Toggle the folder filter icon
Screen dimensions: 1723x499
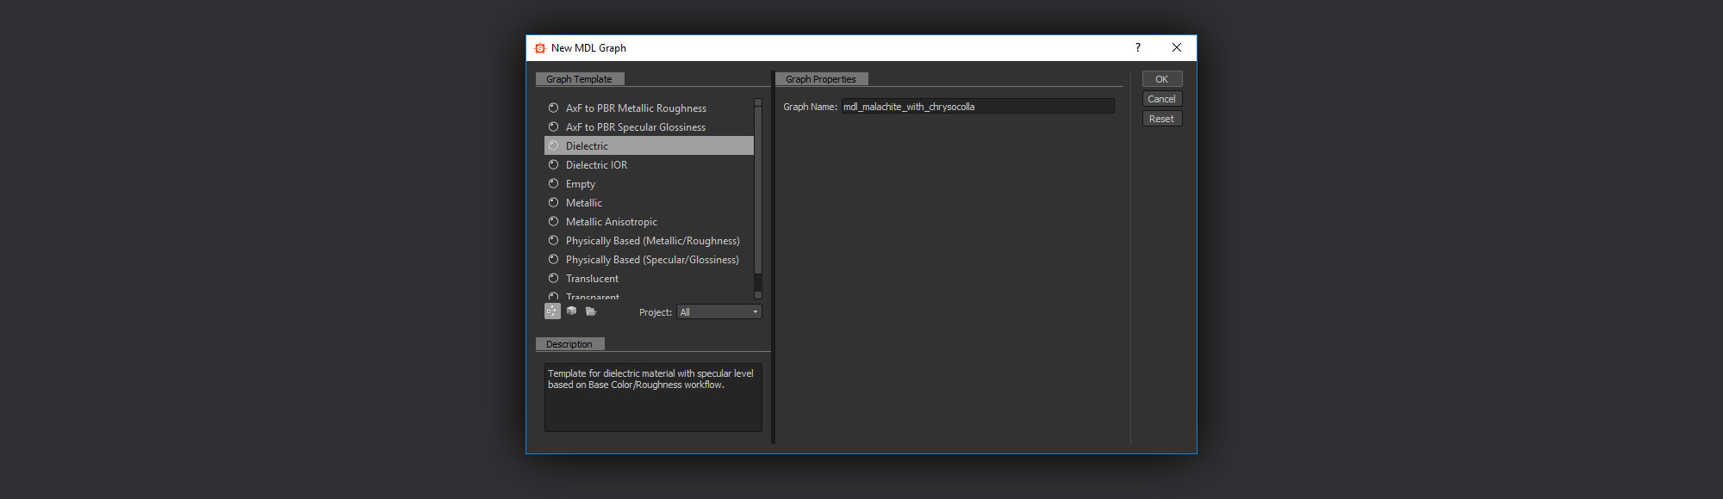point(591,311)
